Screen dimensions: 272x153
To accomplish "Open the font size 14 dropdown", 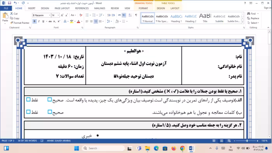I will 58,15.
